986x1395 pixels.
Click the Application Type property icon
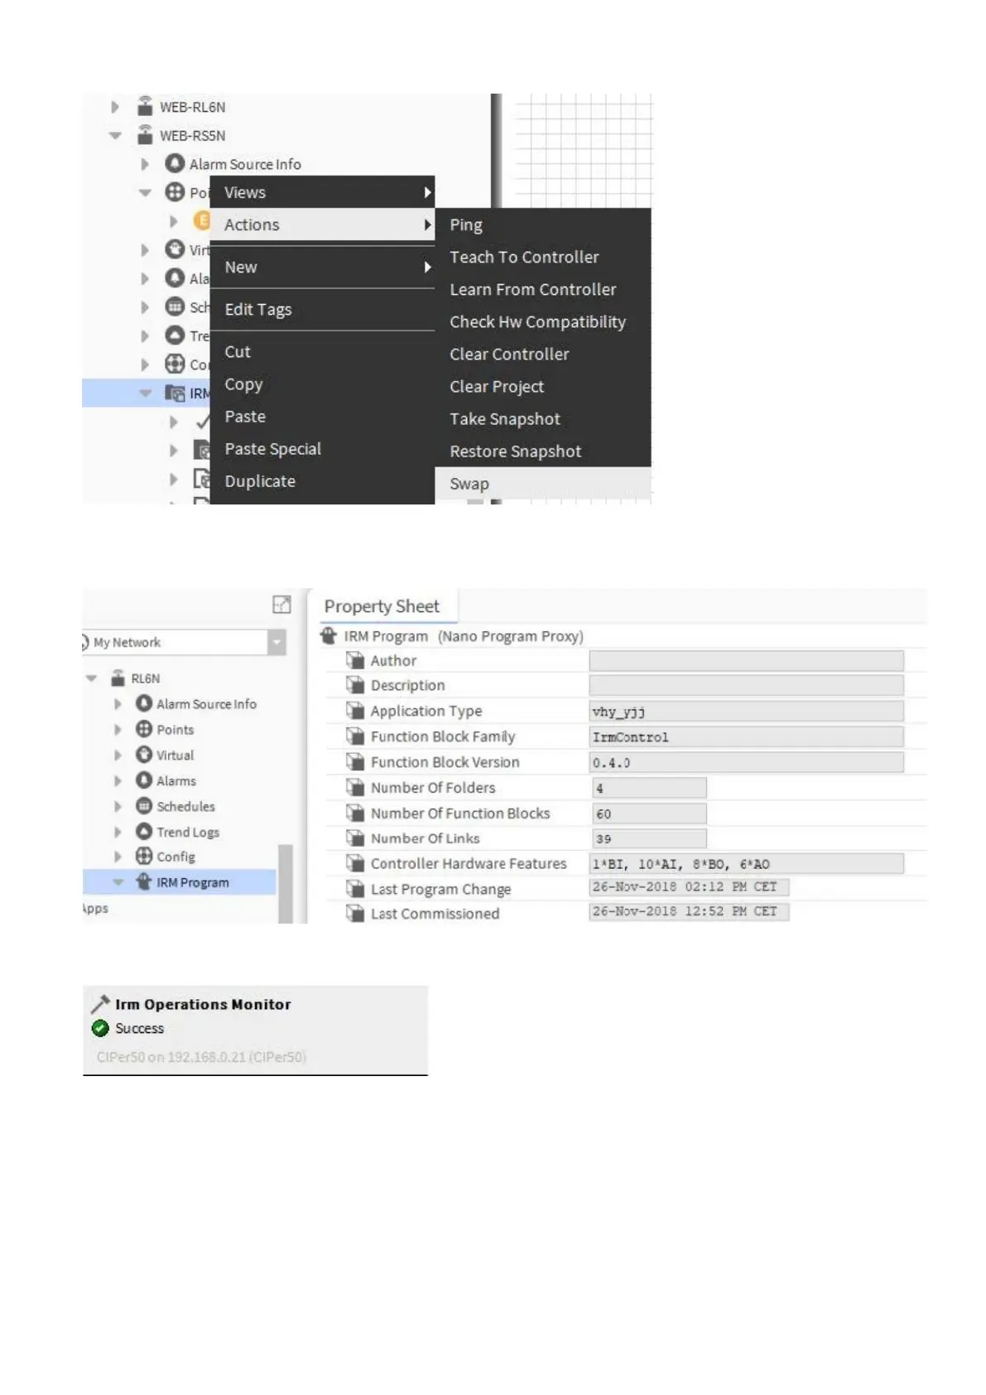(x=355, y=711)
